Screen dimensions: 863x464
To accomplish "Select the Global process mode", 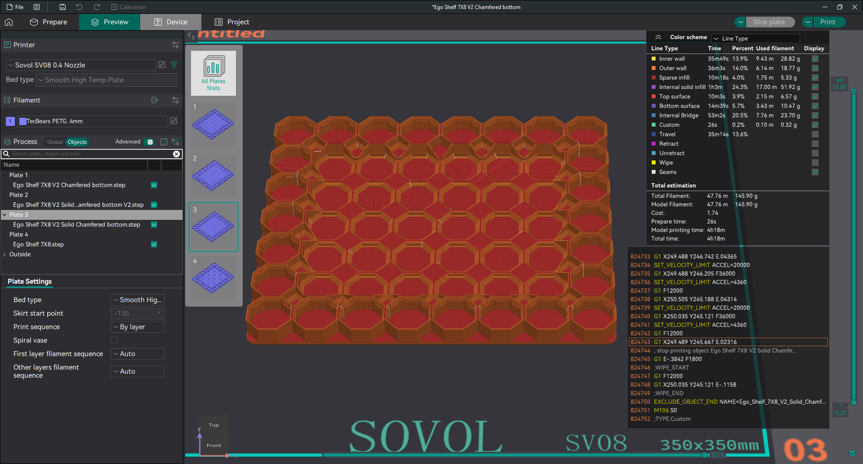I will [55, 142].
